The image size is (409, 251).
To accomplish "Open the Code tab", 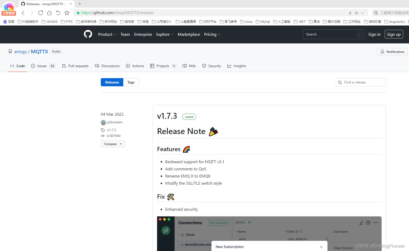I will coord(17,66).
